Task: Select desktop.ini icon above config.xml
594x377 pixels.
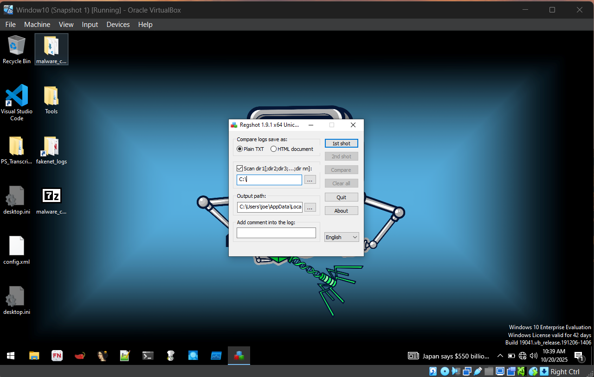Action: 17,200
